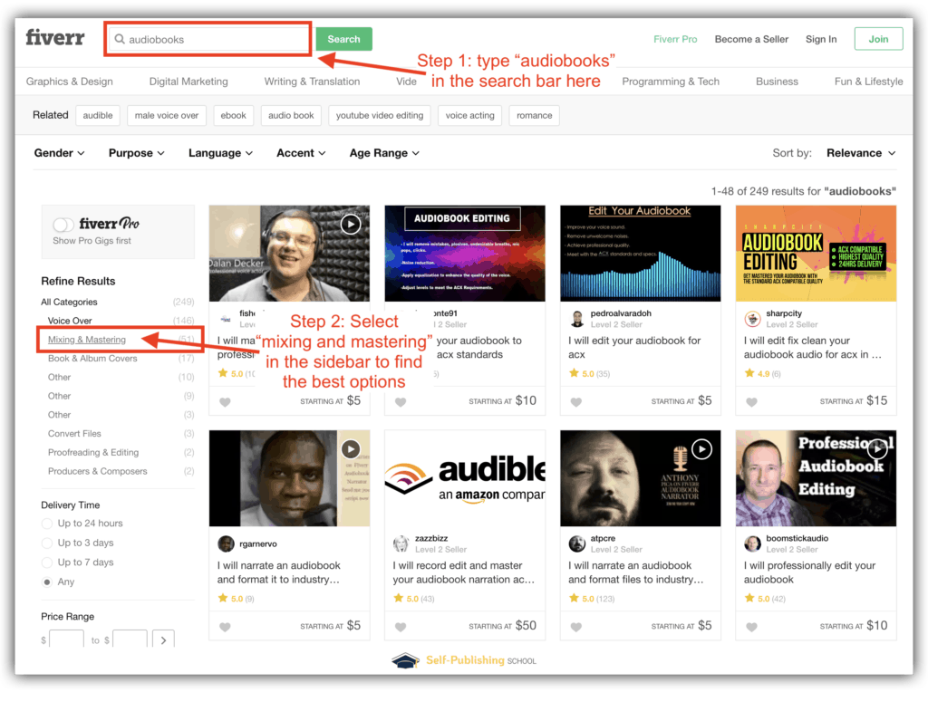Open Sort by Relevance dropdown
This screenshot has height=702, width=928.
861,152
